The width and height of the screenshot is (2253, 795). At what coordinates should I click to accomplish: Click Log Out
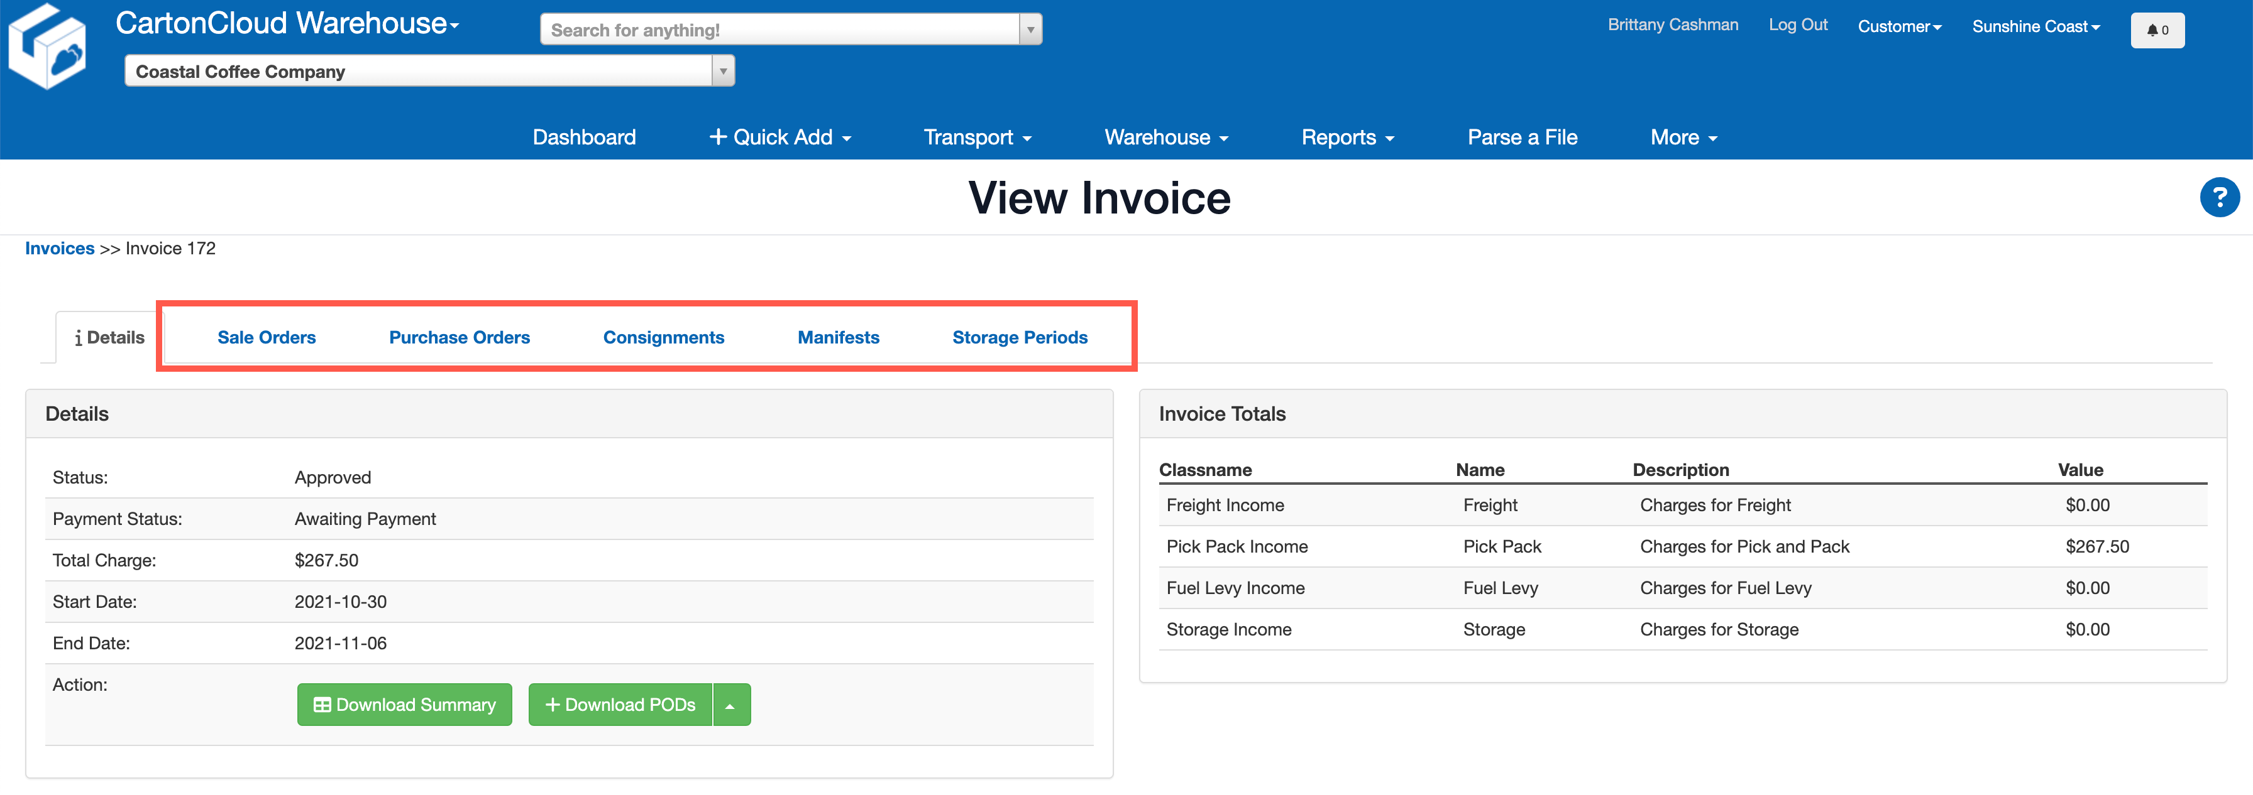pos(1797,24)
